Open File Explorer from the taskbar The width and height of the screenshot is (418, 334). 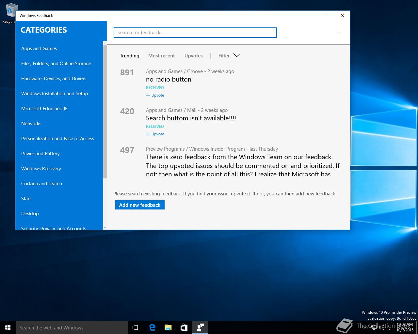click(168, 327)
